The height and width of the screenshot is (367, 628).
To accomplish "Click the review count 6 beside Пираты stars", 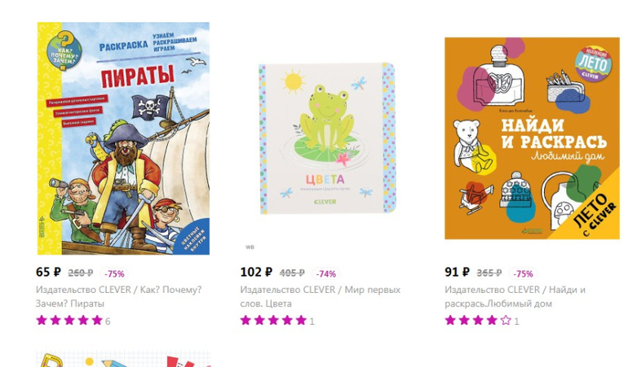I will point(108,321).
